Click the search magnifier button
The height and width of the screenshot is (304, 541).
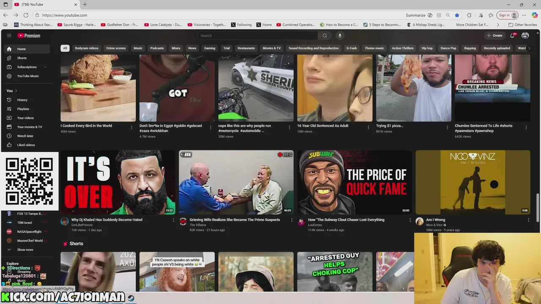click(x=325, y=35)
